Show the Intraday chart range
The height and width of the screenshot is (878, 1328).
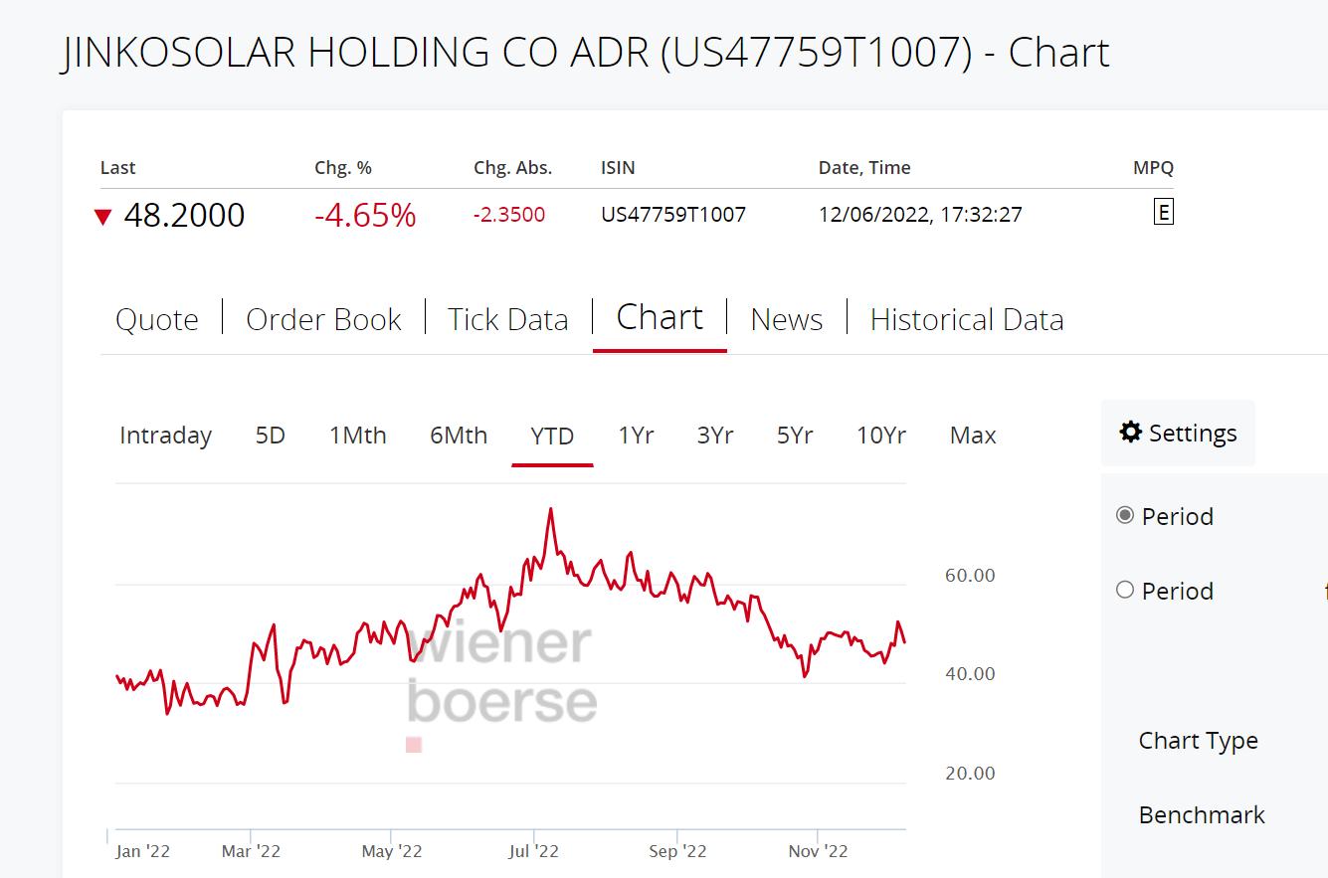pyautogui.click(x=165, y=436)
